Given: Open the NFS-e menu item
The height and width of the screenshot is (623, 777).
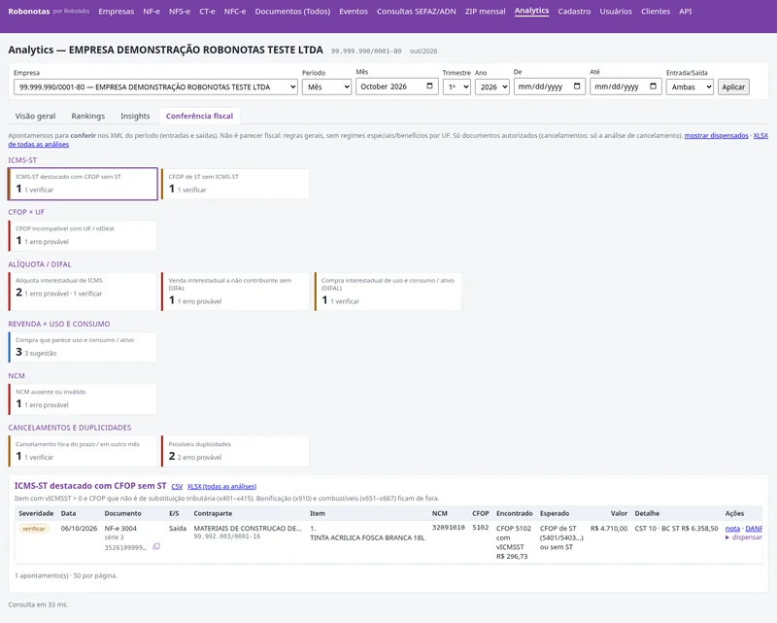Looking at the screenshot, I should coord(180,12).
